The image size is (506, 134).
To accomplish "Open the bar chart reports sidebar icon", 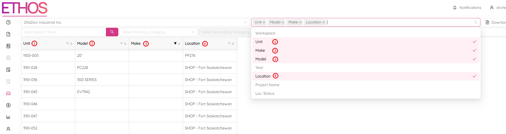I will pyautogui.click(x=8, y=117).
